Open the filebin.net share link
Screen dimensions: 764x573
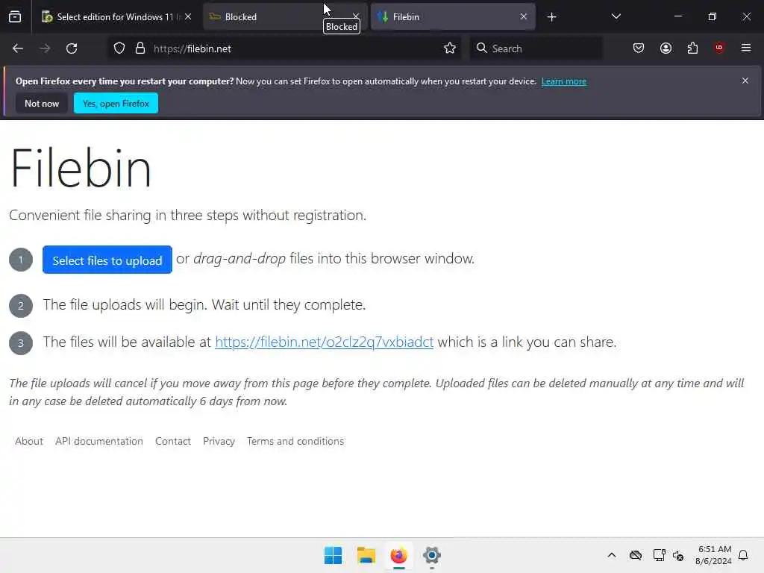[x=324, y=342]
